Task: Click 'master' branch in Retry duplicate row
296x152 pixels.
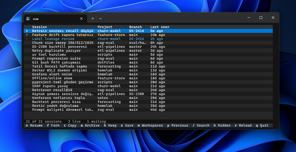Action: [x=136, y=51]
